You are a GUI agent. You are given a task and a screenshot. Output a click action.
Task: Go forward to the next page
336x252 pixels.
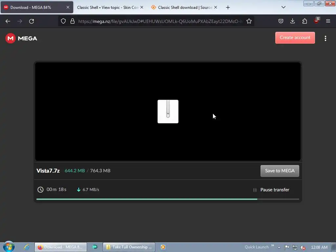20,21
